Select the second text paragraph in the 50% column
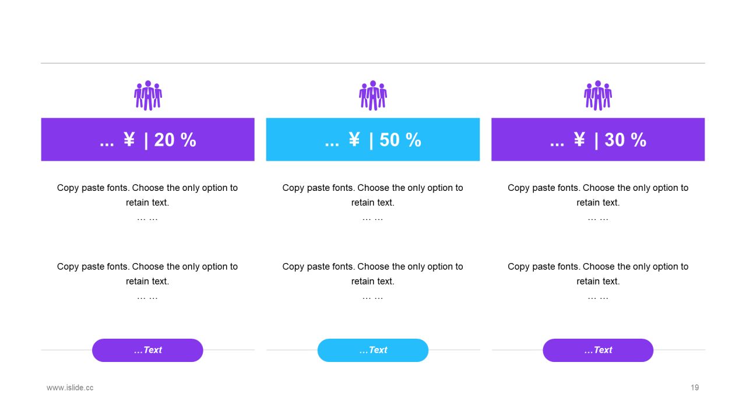 (x=373, y=281)
